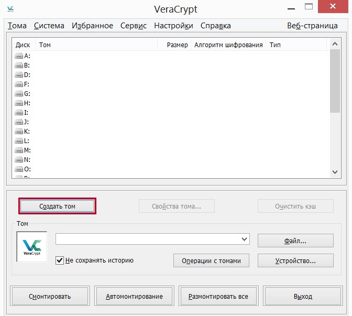Select drive O: icon in list
Image resolution: width=352 pixels, height=316 pixels.
19,169
